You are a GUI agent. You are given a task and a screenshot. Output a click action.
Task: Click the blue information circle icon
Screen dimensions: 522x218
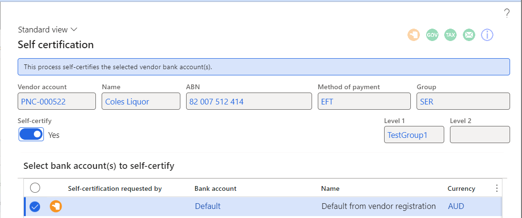coord(487,35)
